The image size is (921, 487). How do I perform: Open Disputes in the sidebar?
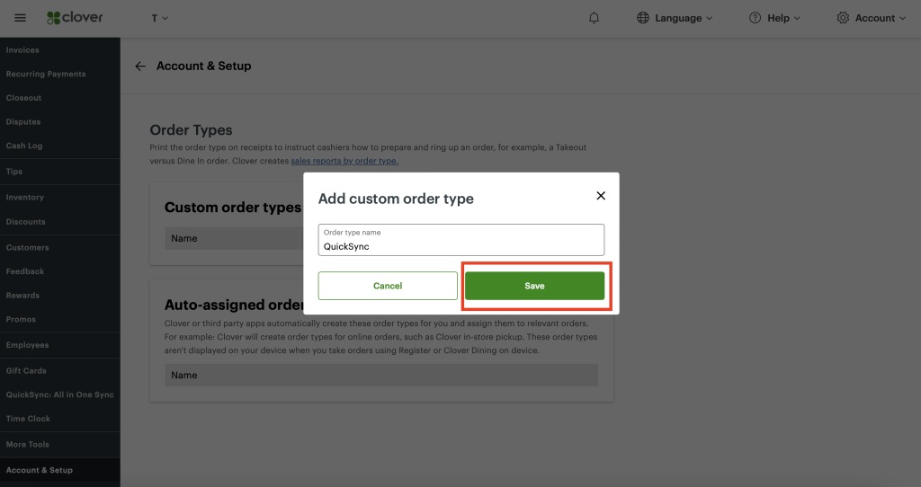click(x=23, y=122)
